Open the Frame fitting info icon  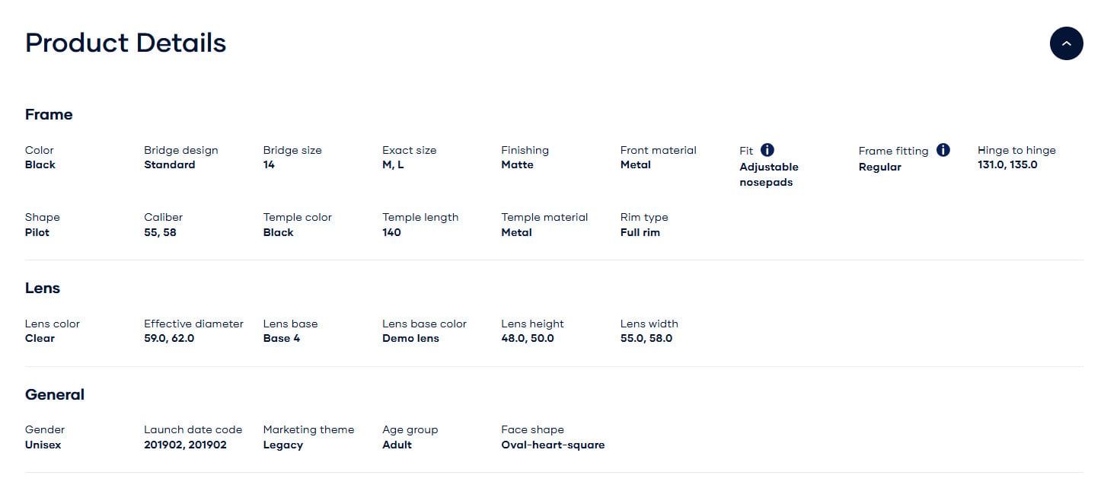[x=943, y=150]
